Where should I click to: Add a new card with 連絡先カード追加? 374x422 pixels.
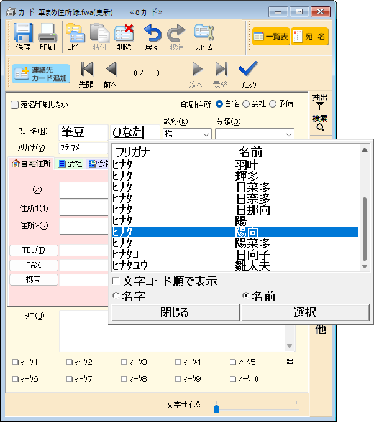click(41, 73)
